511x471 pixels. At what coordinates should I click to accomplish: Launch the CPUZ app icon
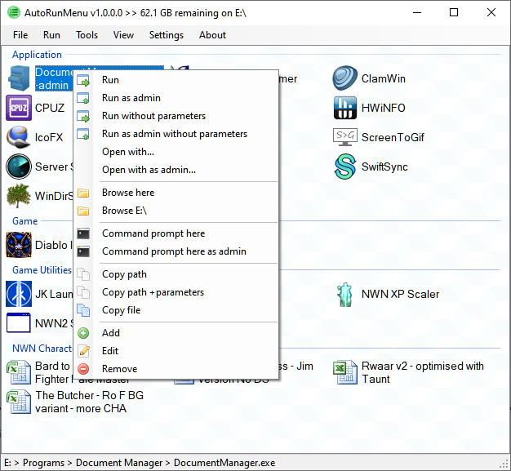[19, 108]
